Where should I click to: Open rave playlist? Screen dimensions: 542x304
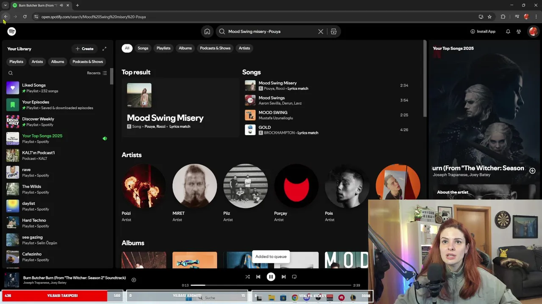coord(57,172)
